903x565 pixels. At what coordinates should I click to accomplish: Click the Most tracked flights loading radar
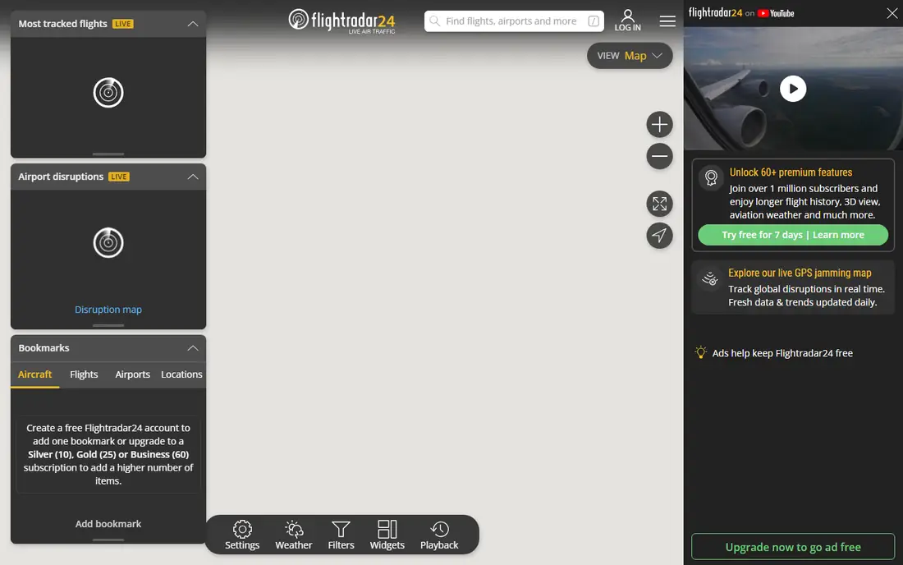coord(108,92)
